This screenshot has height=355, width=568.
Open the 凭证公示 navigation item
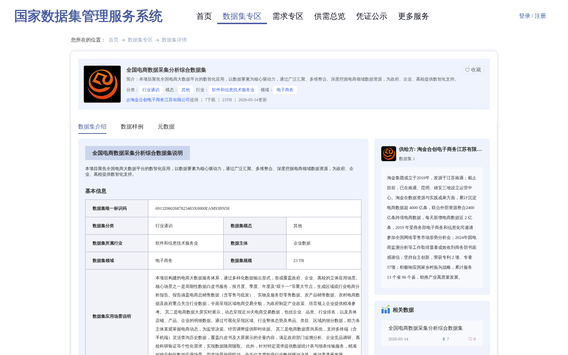pyautogui.click(x=372, y=16)
